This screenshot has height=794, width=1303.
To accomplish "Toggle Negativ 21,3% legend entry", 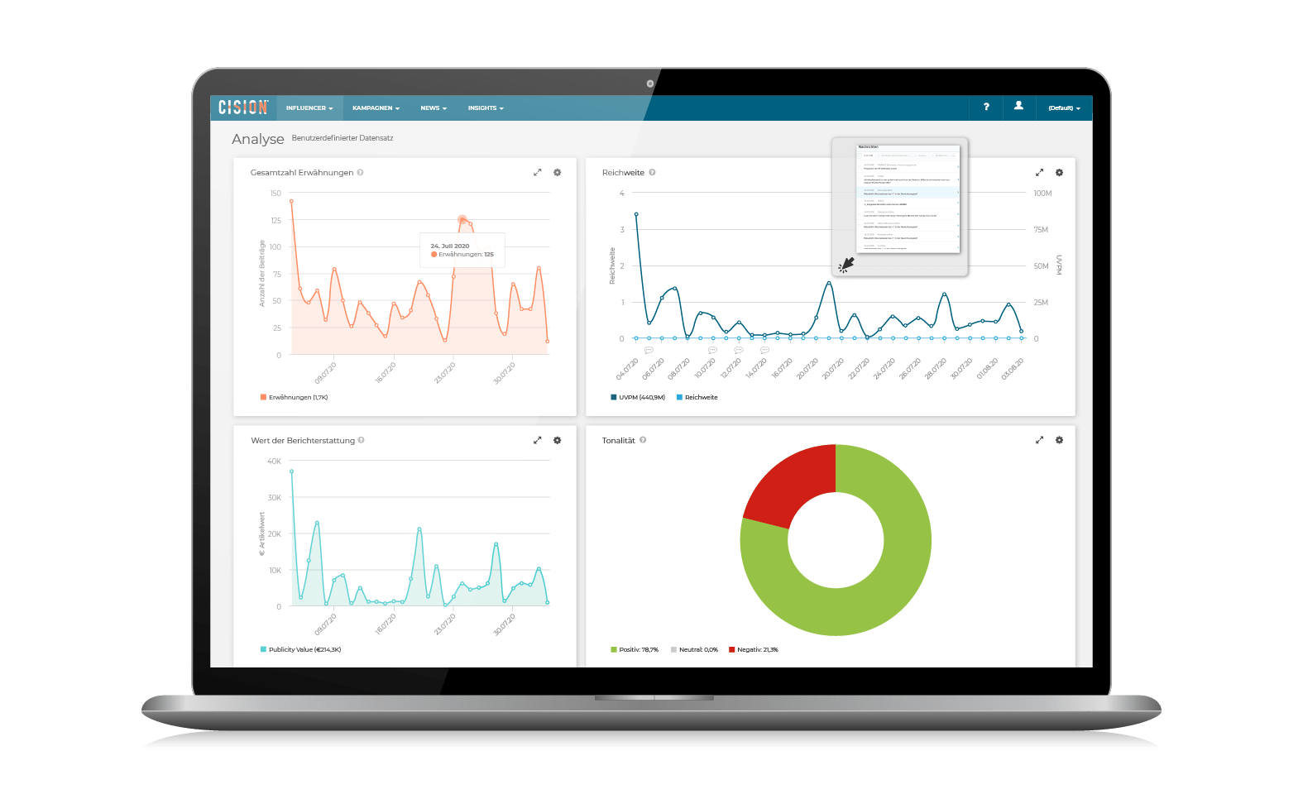I will tap(753, 649).
